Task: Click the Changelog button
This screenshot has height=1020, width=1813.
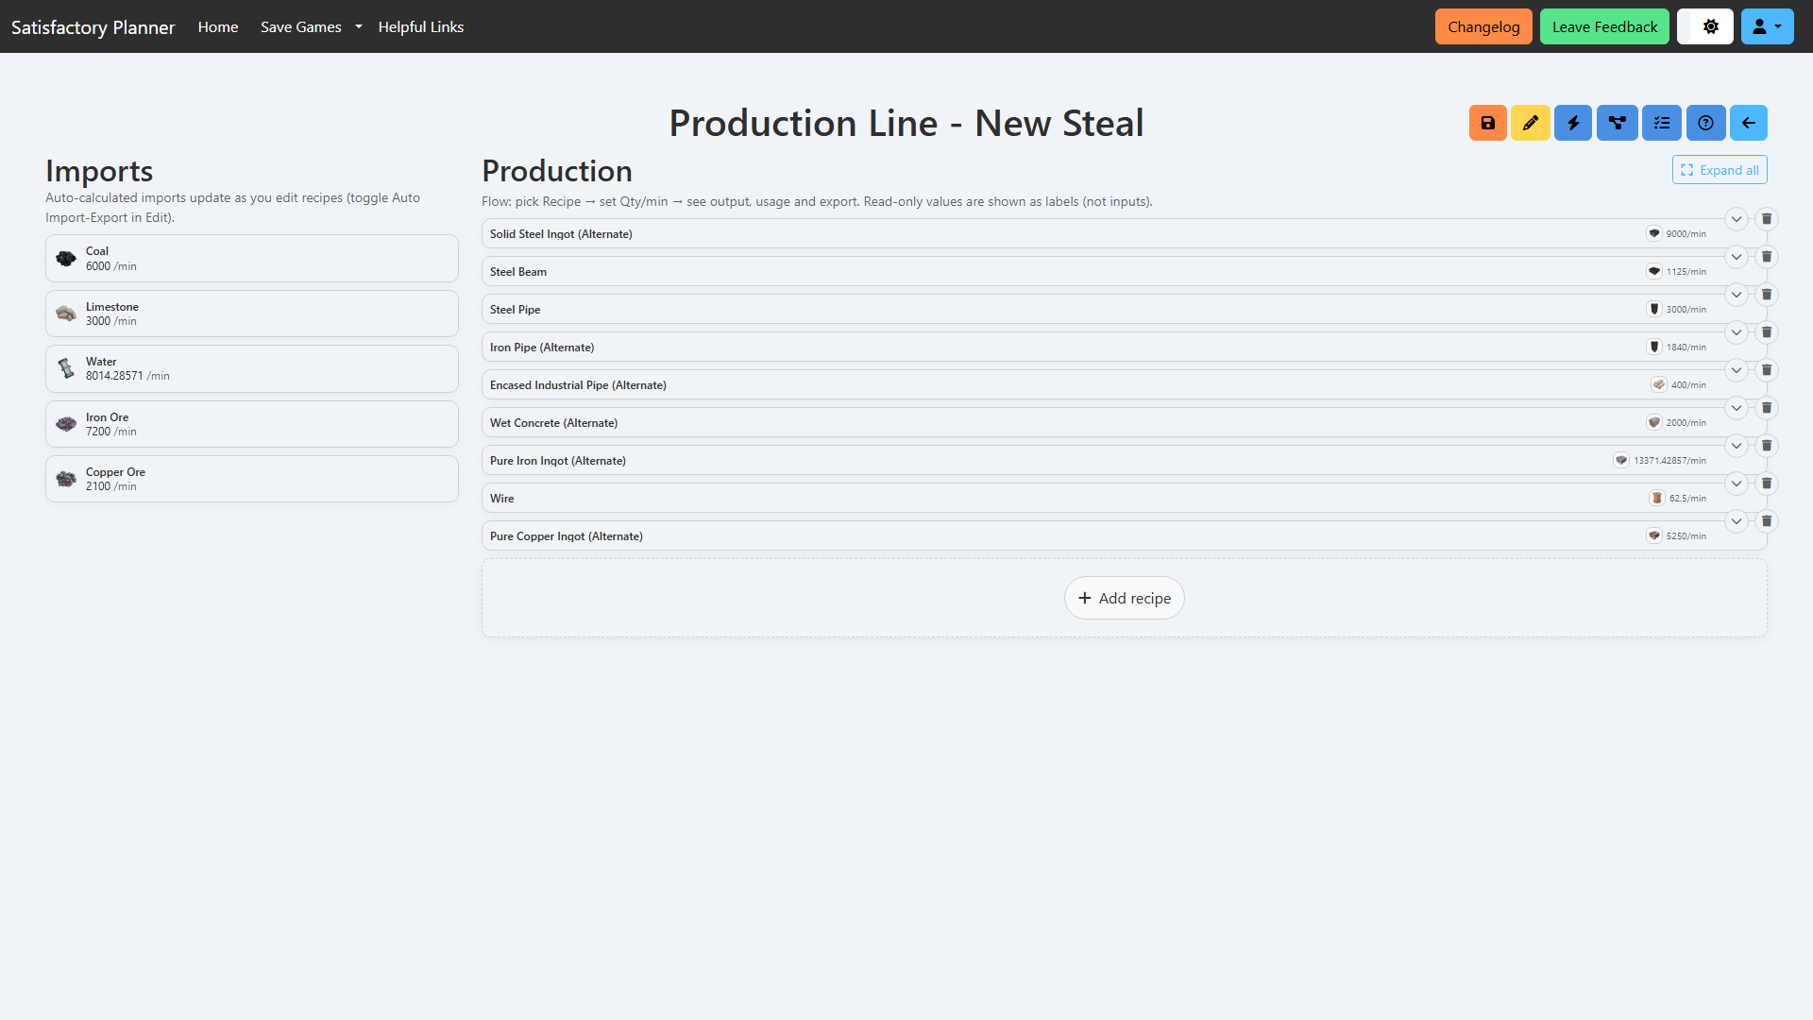Action: click(x=1483, y=26)
